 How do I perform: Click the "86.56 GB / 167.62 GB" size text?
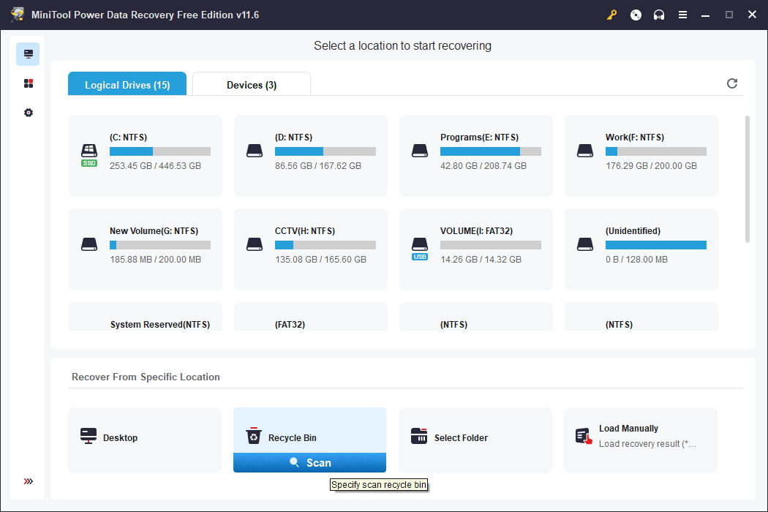318,165
